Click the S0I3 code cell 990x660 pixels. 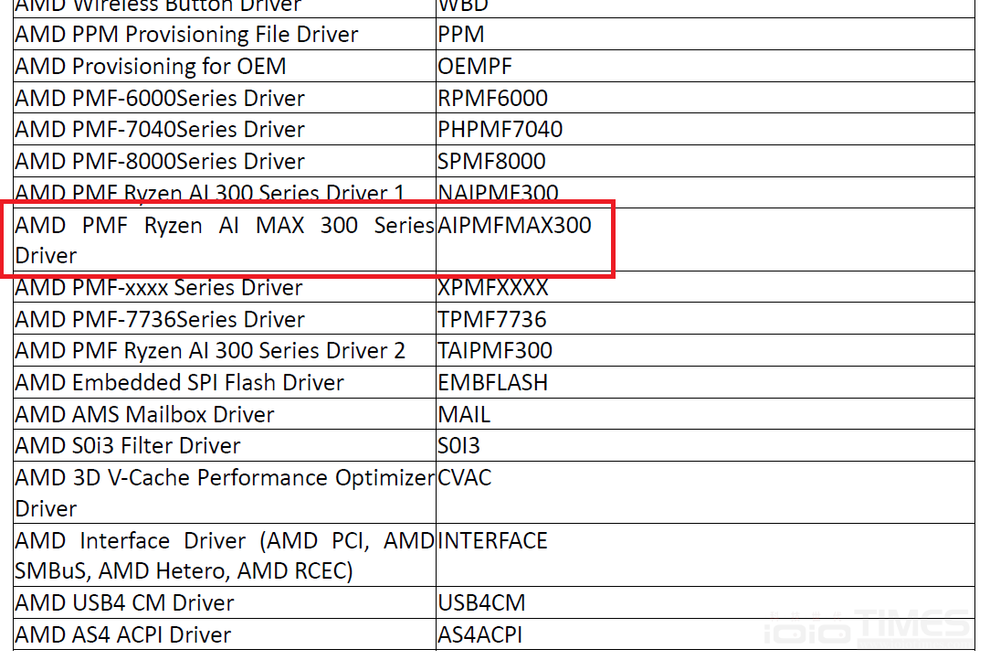coord(705,445)
